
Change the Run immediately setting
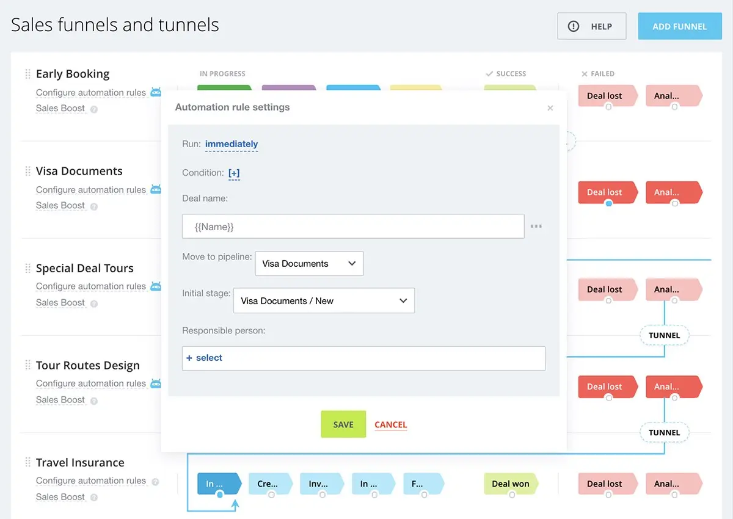click(232, 144)
